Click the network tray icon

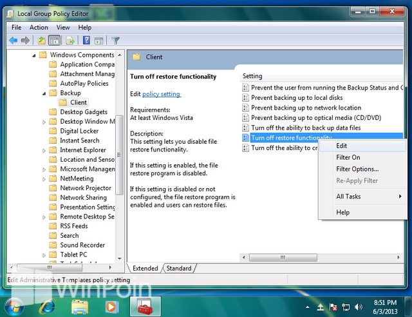346,307
